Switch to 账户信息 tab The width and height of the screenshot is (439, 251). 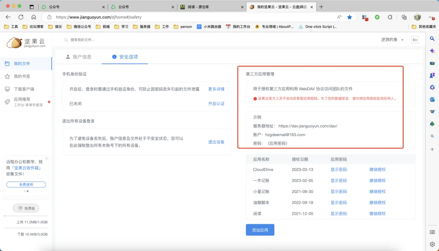[78, 57]
